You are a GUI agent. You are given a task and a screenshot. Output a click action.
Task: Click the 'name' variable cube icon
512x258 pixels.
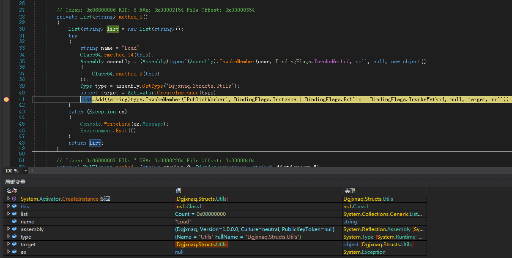coord(14,221)
